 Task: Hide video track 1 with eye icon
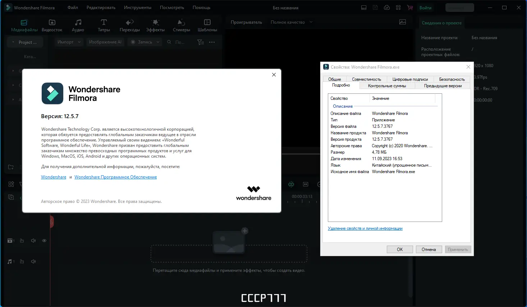[44, 241]
